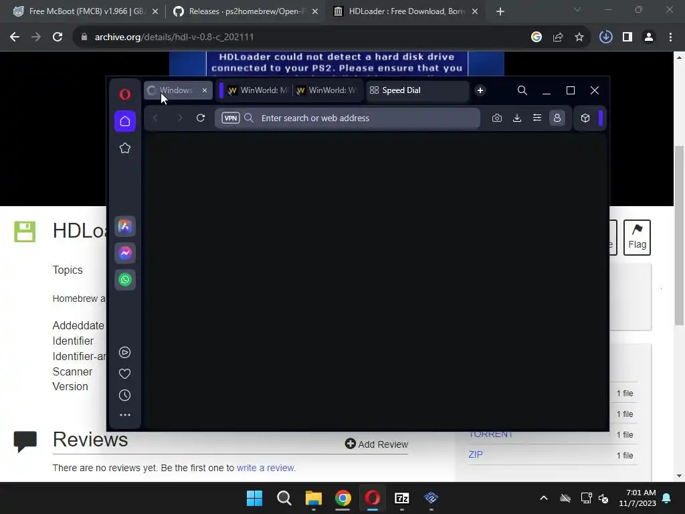
Task: Reload page in Opera toolbar
Action: pyautogui.click(x=201, y=118)
